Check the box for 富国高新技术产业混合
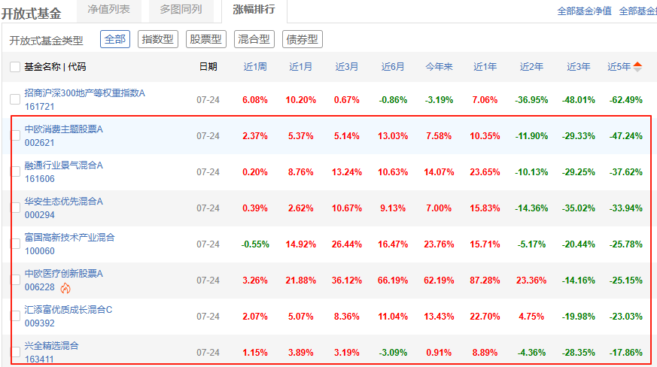The width and height of the screenshot is (657, 367). pos(15,244)
